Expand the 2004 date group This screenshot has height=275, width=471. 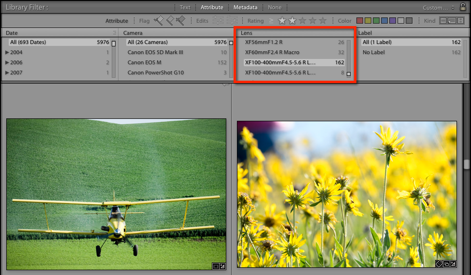pyautogui.click(x=7, y=52)
